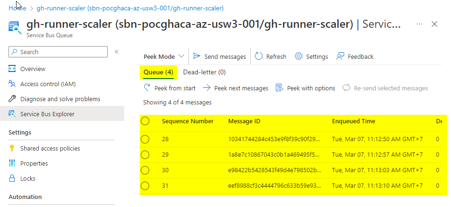Switch to the Queue (4) tab

[158, 72]
